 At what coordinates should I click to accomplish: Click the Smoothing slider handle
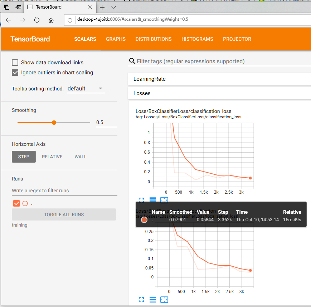[x=54, y=123]
